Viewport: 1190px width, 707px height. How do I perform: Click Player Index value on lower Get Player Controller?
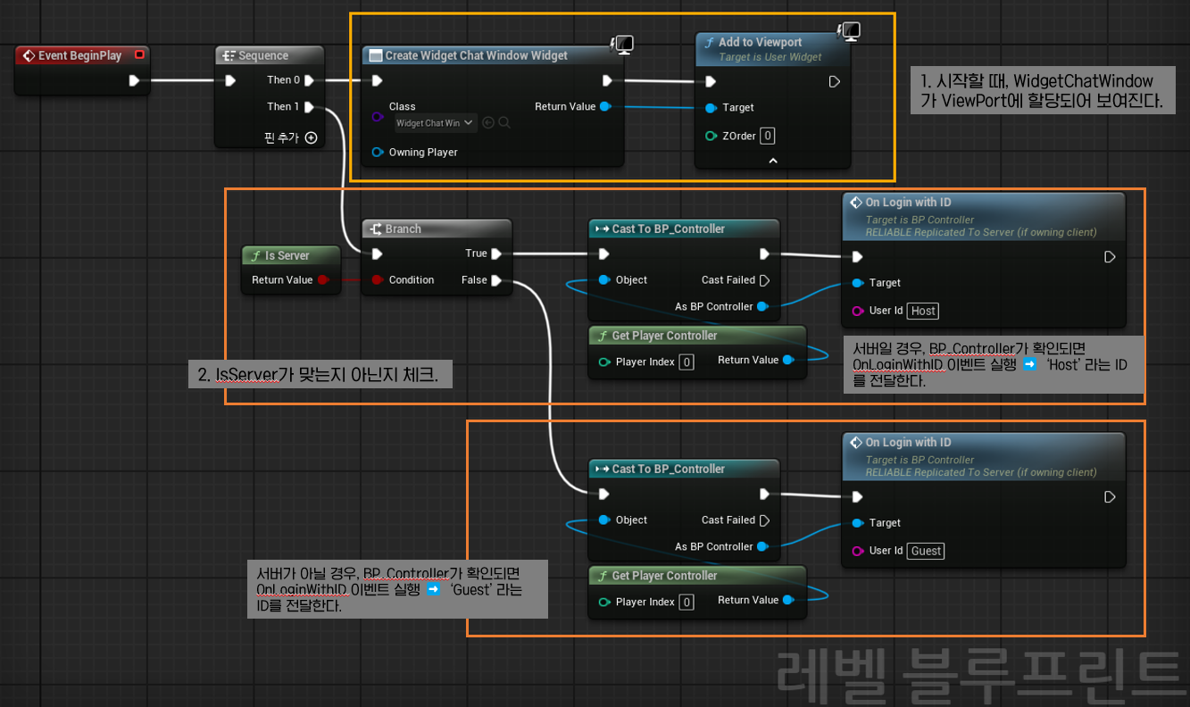tap(687, 602)
